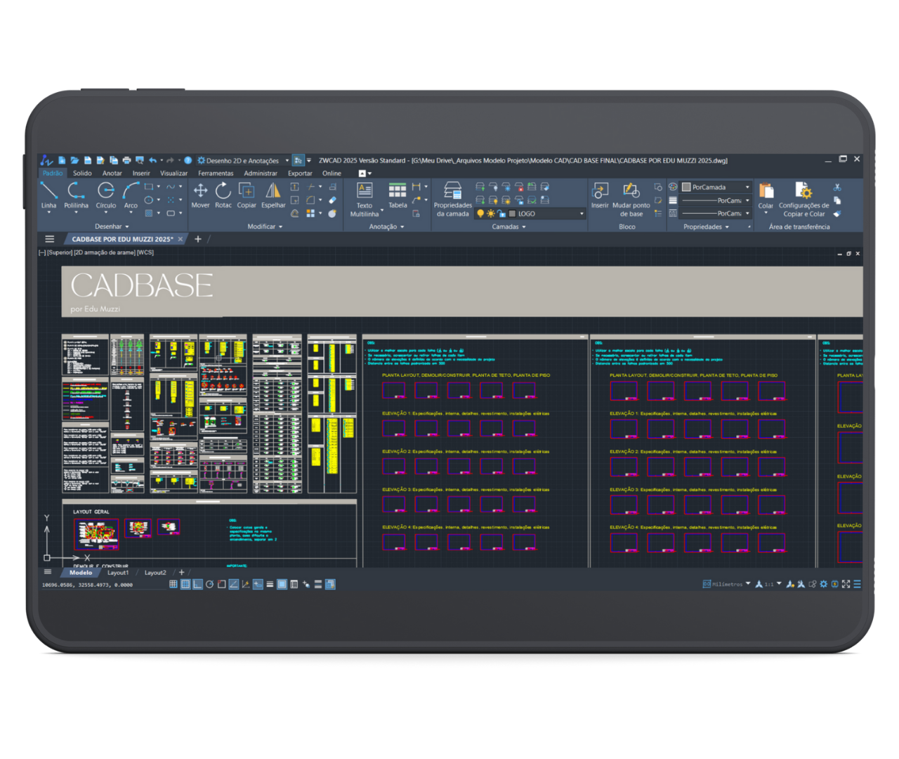The image size is (899, 759).
Task: Toggle object snap in status bar
Action: click(x=221, y=584)
